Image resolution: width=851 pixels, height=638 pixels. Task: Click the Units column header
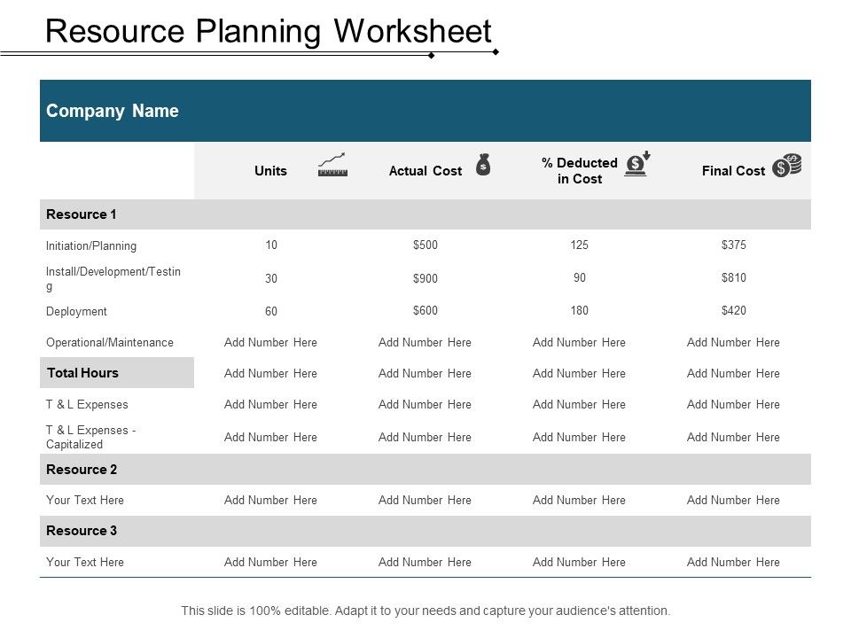(271, 171)
